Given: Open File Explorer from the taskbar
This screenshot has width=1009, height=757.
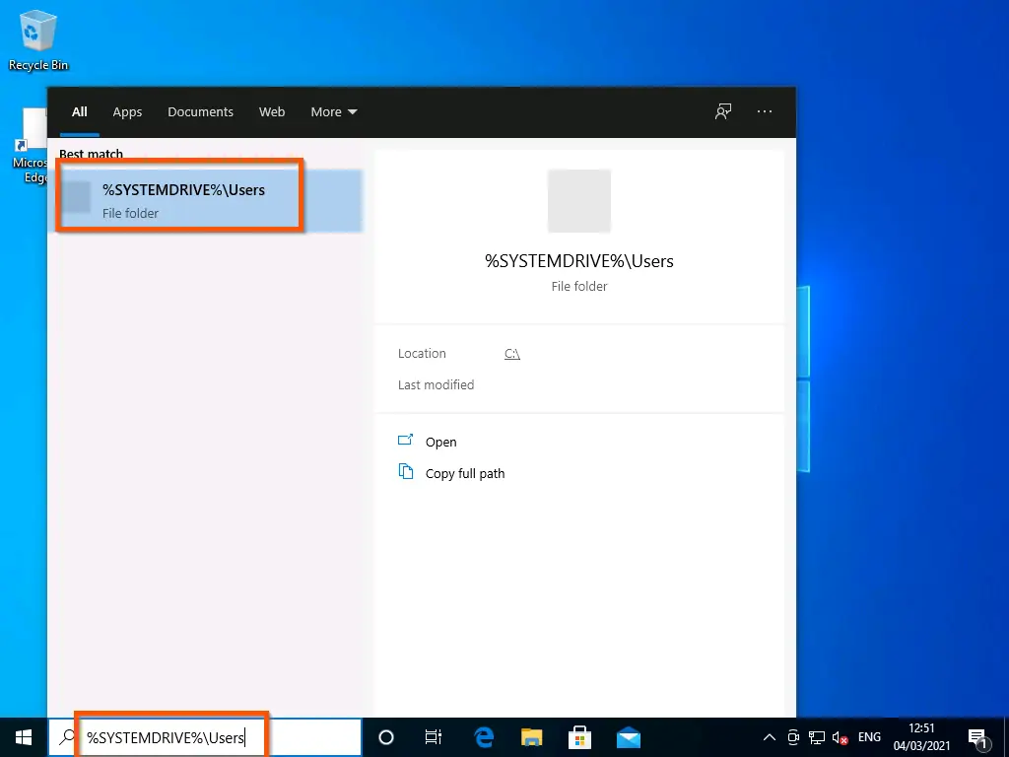Looking at the screenshot, I should (x=531, y=736).
